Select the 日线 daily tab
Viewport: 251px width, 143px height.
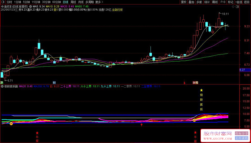pos(66,2)
